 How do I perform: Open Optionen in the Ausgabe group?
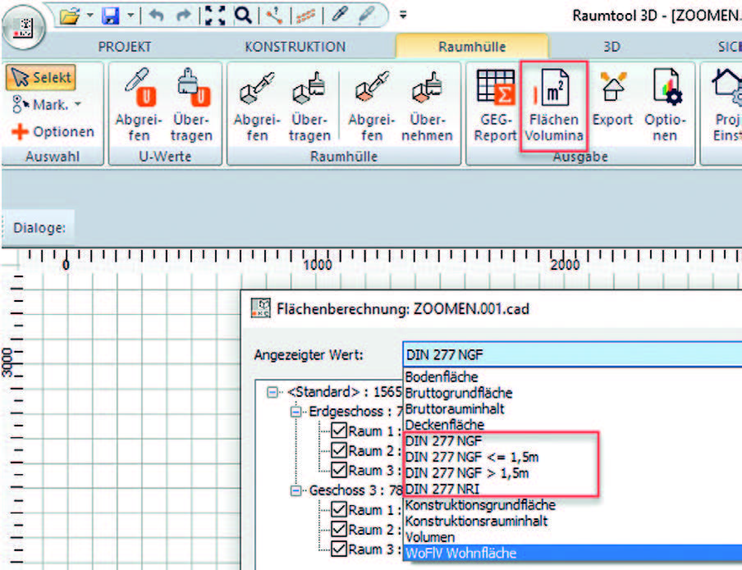(665, 105)
